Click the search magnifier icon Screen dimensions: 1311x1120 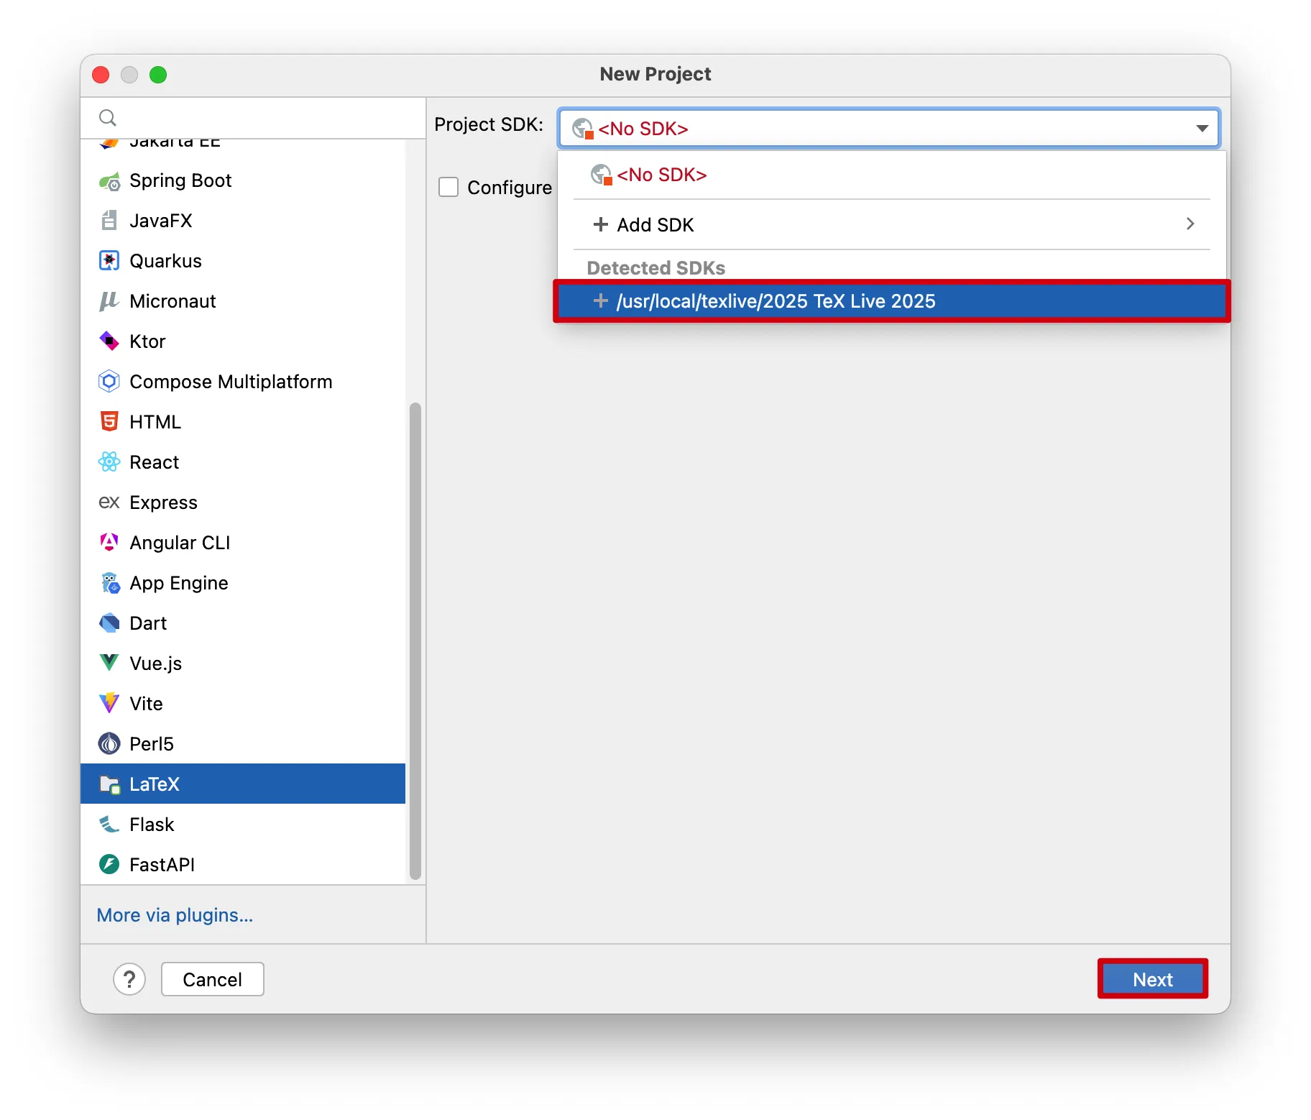[x=108, y=118]
